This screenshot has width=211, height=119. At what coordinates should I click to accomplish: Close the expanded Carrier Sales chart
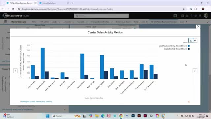tap(198, 26)
